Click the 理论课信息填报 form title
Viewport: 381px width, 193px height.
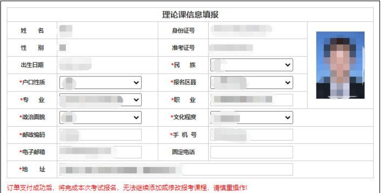(190, 14)
